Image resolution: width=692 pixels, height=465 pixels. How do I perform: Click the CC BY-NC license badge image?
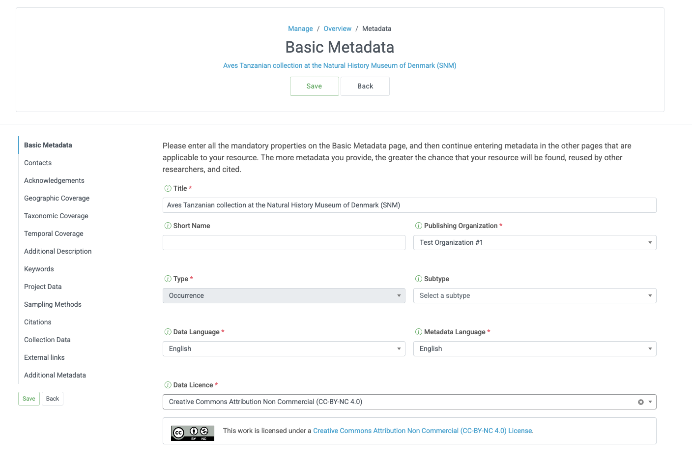pyautogui.click(x=192, y=433)
